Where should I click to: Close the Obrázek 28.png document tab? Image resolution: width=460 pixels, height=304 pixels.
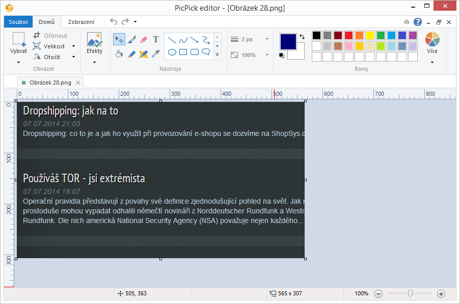point(78,82)
